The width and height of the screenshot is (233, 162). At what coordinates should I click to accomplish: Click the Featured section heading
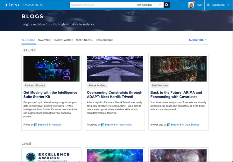click(29, 50)
